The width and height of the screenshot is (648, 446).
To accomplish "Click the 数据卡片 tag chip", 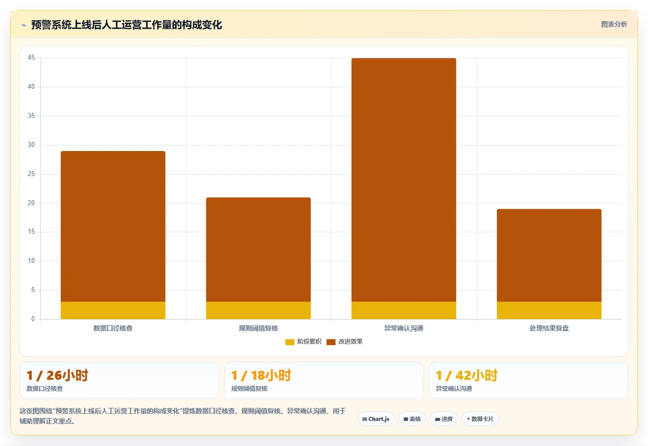I will [x=480, y=419].
